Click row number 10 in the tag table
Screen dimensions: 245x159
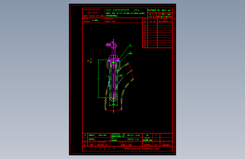coord(145,46)
